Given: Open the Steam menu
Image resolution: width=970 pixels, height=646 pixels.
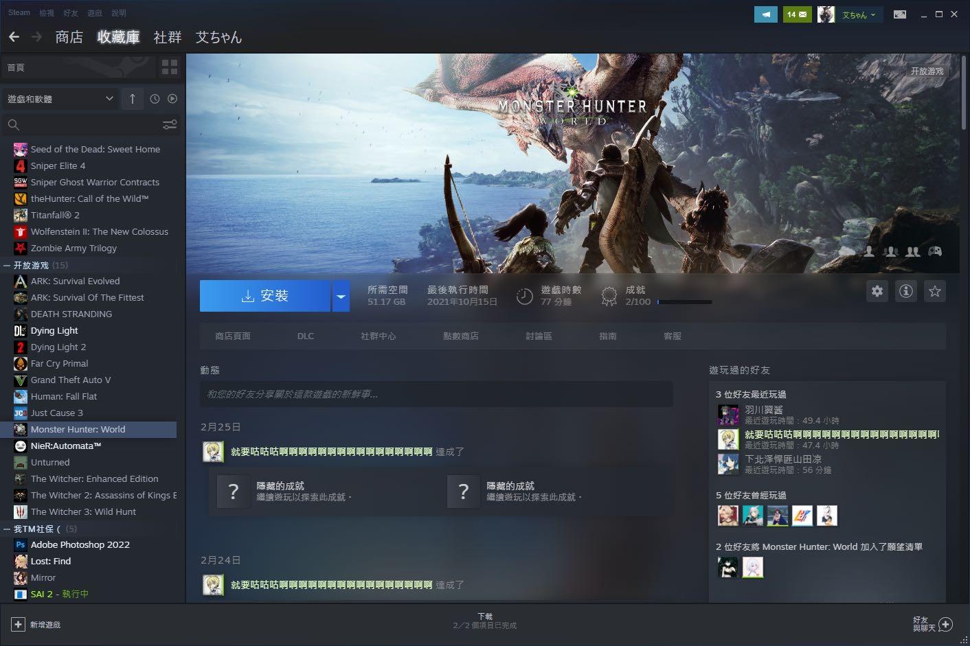Looking at the screenshot, I should [x=19, y=13].
